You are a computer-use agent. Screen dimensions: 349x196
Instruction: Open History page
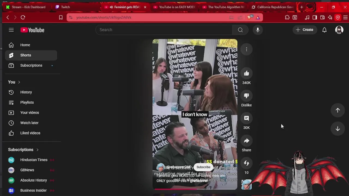coord(31,92)
